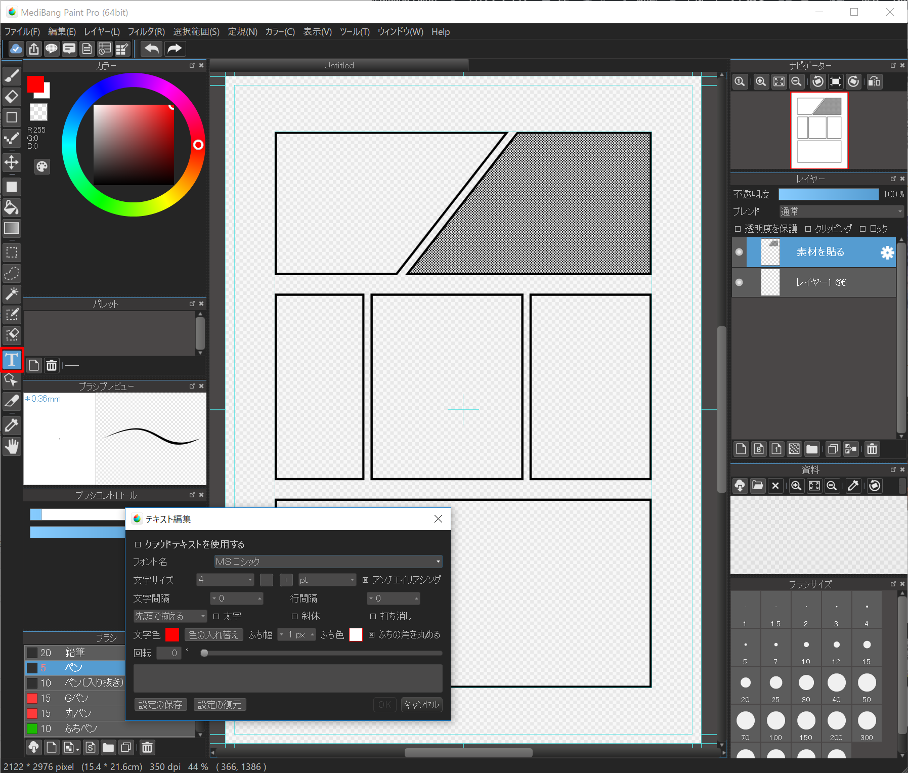Open 編集(E) menu
The width and height of the screenshot is (908, 773).
pos(62,32)
